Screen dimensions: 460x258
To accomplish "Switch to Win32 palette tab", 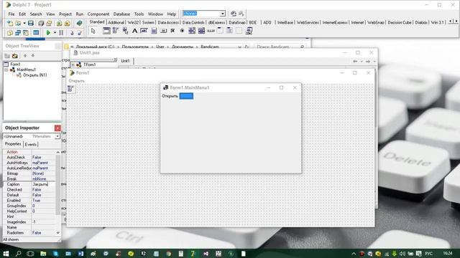I will click(x=133, y=22).
